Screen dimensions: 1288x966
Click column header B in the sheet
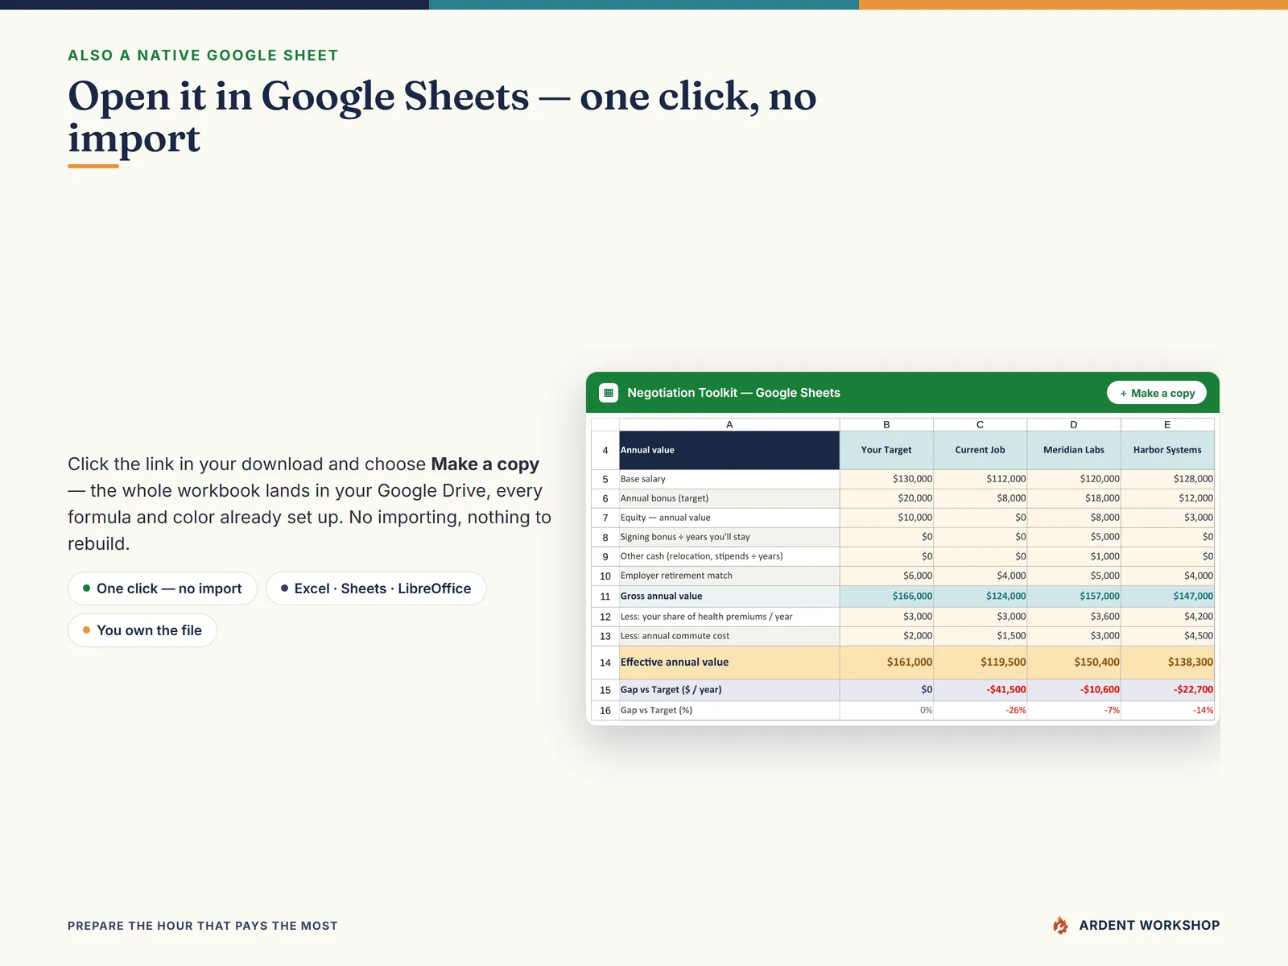[x=886, y=424]
